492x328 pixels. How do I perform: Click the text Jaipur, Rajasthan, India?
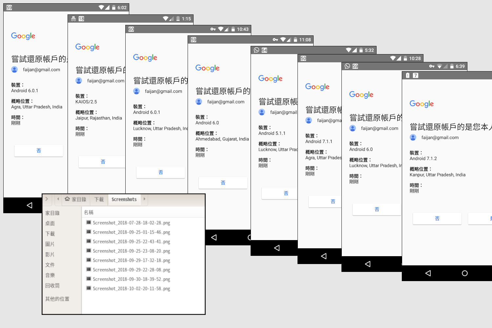click(99, 118)
